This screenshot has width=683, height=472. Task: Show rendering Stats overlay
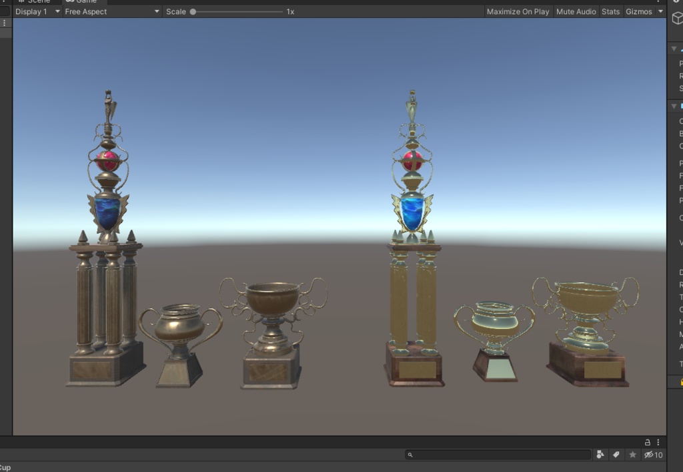pyautogui.click(x=609, y=11)
